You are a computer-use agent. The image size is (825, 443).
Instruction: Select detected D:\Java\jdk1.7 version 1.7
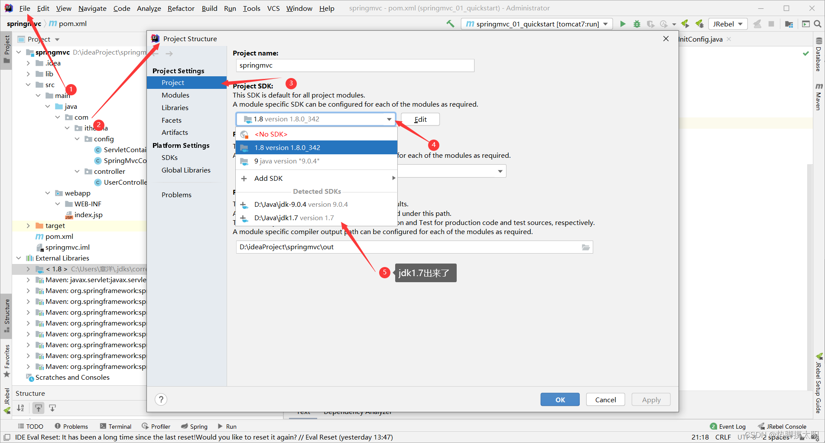pos(316,218)
